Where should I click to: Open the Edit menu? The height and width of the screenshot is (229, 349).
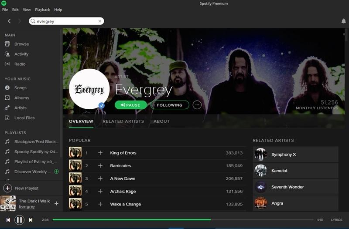pos(15,10)
